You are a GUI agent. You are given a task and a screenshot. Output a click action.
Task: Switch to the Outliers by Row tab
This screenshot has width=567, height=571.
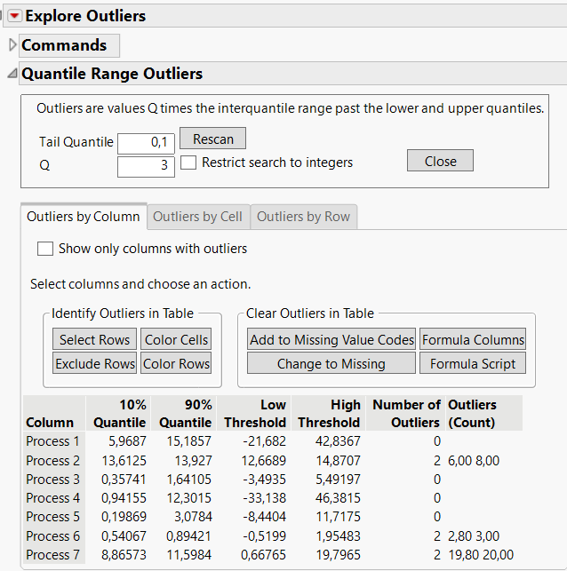[x=303, y=217]
